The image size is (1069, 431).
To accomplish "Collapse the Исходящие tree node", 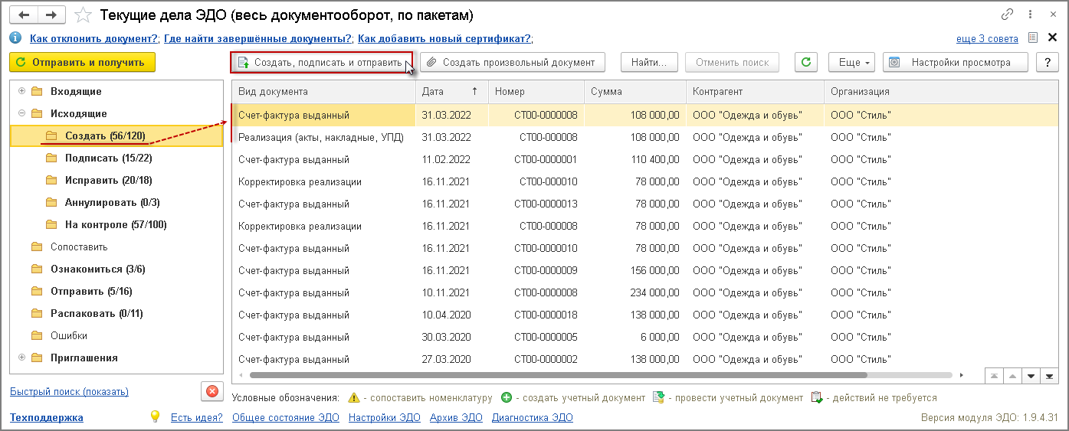I will click(x=21, y=113).
